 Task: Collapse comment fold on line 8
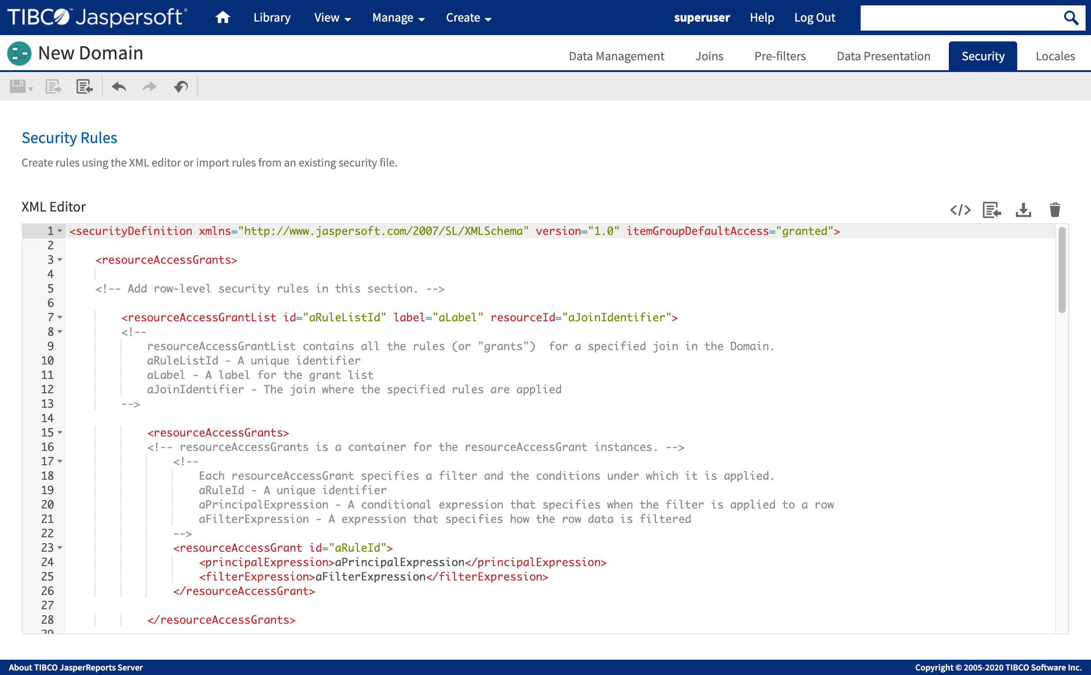(60, 332)
